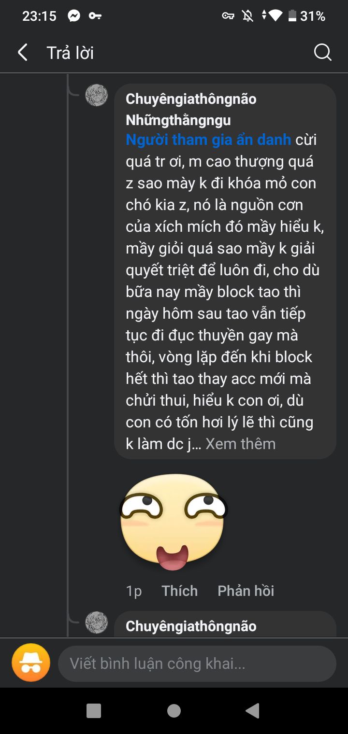348x734 pixels.
Task: Tap the 1p comment timestamp
Action: click(x=134, y=591)
